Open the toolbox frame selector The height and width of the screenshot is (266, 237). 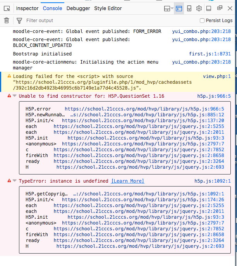pos(169,8)
